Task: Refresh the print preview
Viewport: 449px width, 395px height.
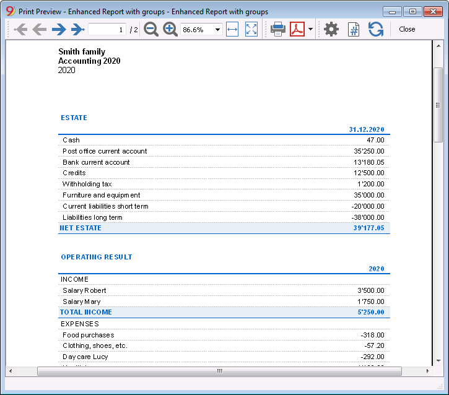Action: point(376,29)
